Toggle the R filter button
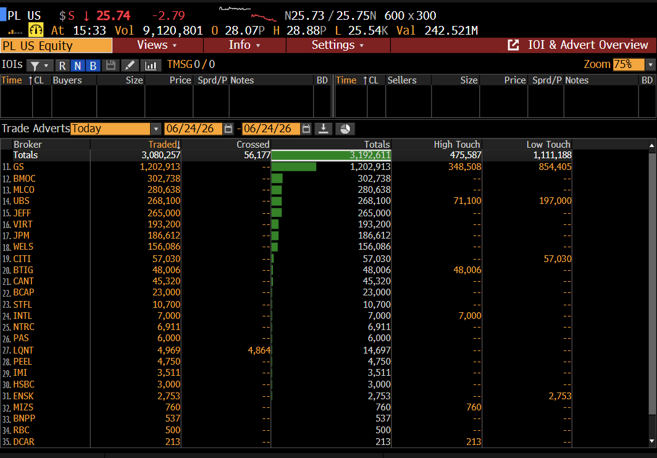Image resolution: width=657 pixels, height=458 pixels. click(62, 66)
